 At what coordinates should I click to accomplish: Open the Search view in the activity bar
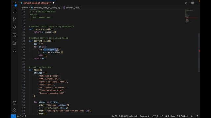pyautogui.click(x=15, y=11)
